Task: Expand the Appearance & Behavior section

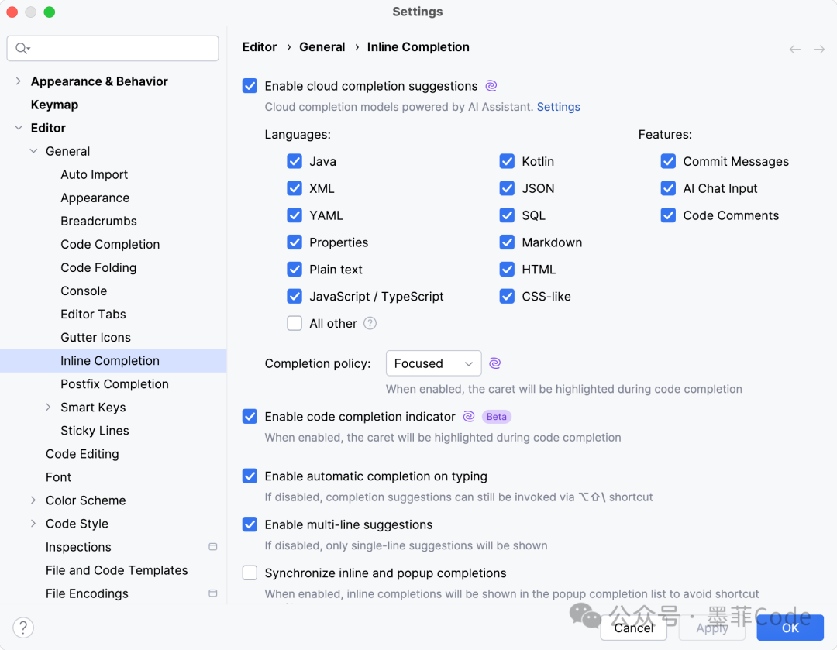Action: coord(19,81)
